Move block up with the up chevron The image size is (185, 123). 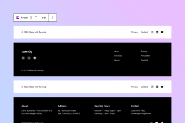click(36, 16)
